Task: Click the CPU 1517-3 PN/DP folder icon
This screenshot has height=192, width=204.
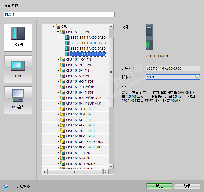Action: 63,87
